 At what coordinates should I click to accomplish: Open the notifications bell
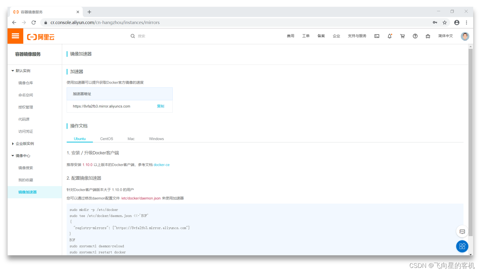390,36
